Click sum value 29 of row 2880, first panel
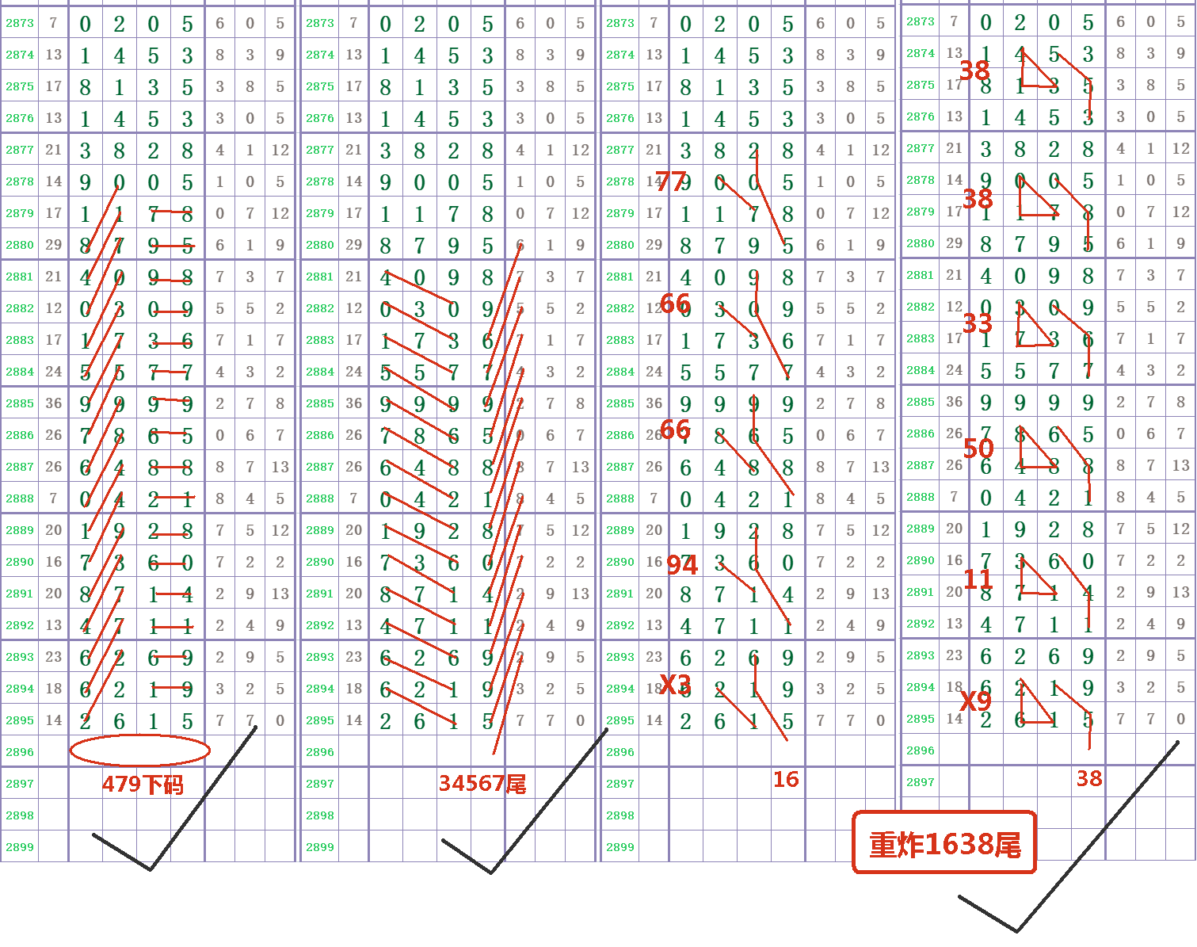1197x947 pixels. point(53,245)
